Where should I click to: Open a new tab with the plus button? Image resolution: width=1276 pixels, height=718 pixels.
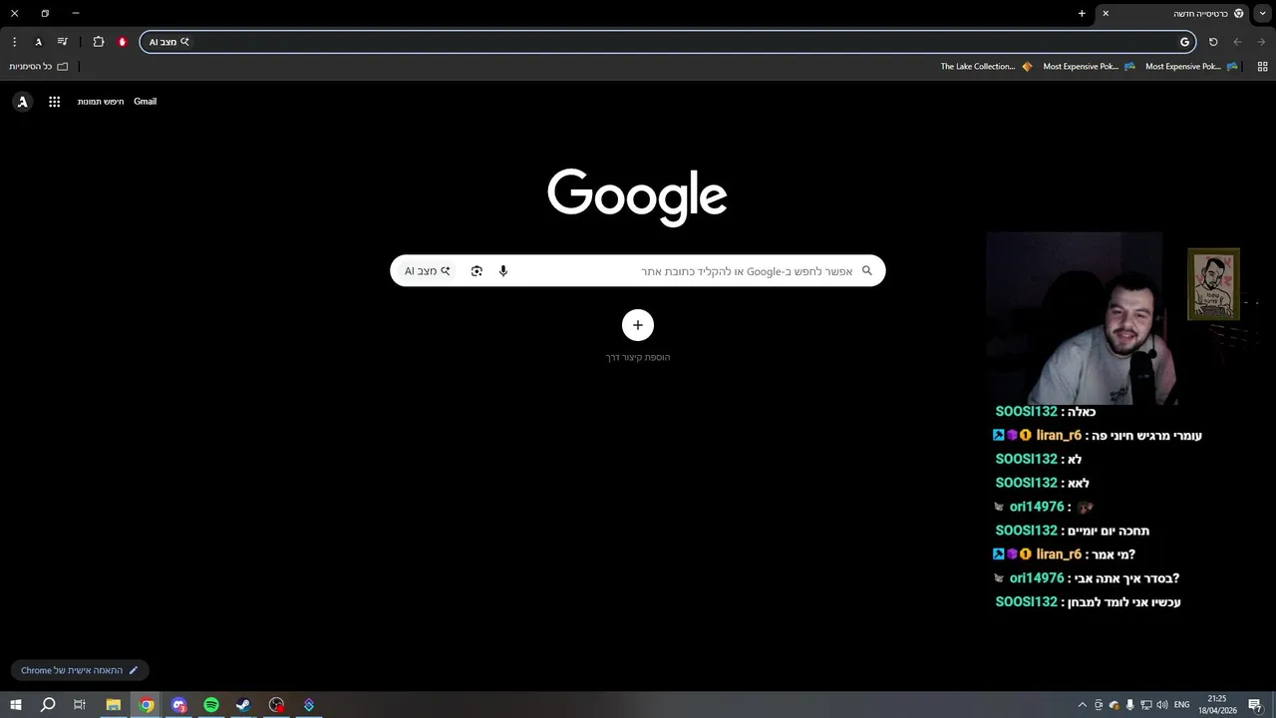click(1082, 13)
